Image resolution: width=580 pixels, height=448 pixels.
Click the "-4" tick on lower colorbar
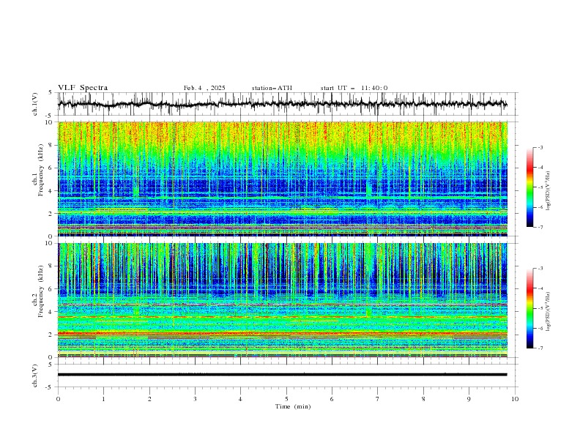pos(540,288)
